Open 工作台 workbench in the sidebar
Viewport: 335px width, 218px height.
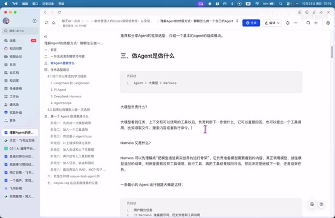point(20,96)
